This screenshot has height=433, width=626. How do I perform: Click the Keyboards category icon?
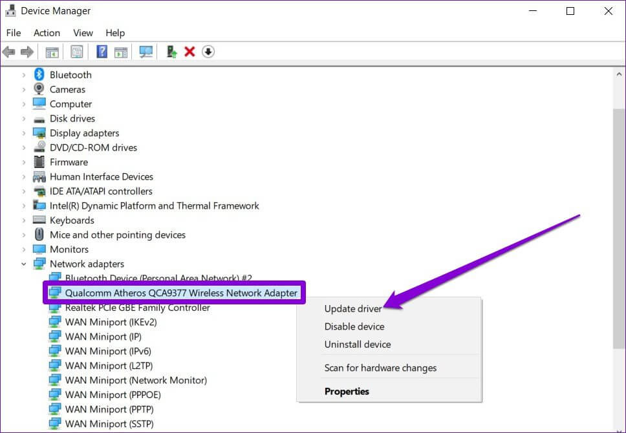click(x=39, y=220)
